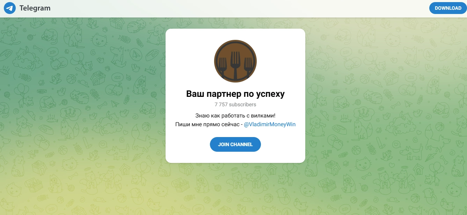Click the word "subscribers" under the title

coord(242,105)
